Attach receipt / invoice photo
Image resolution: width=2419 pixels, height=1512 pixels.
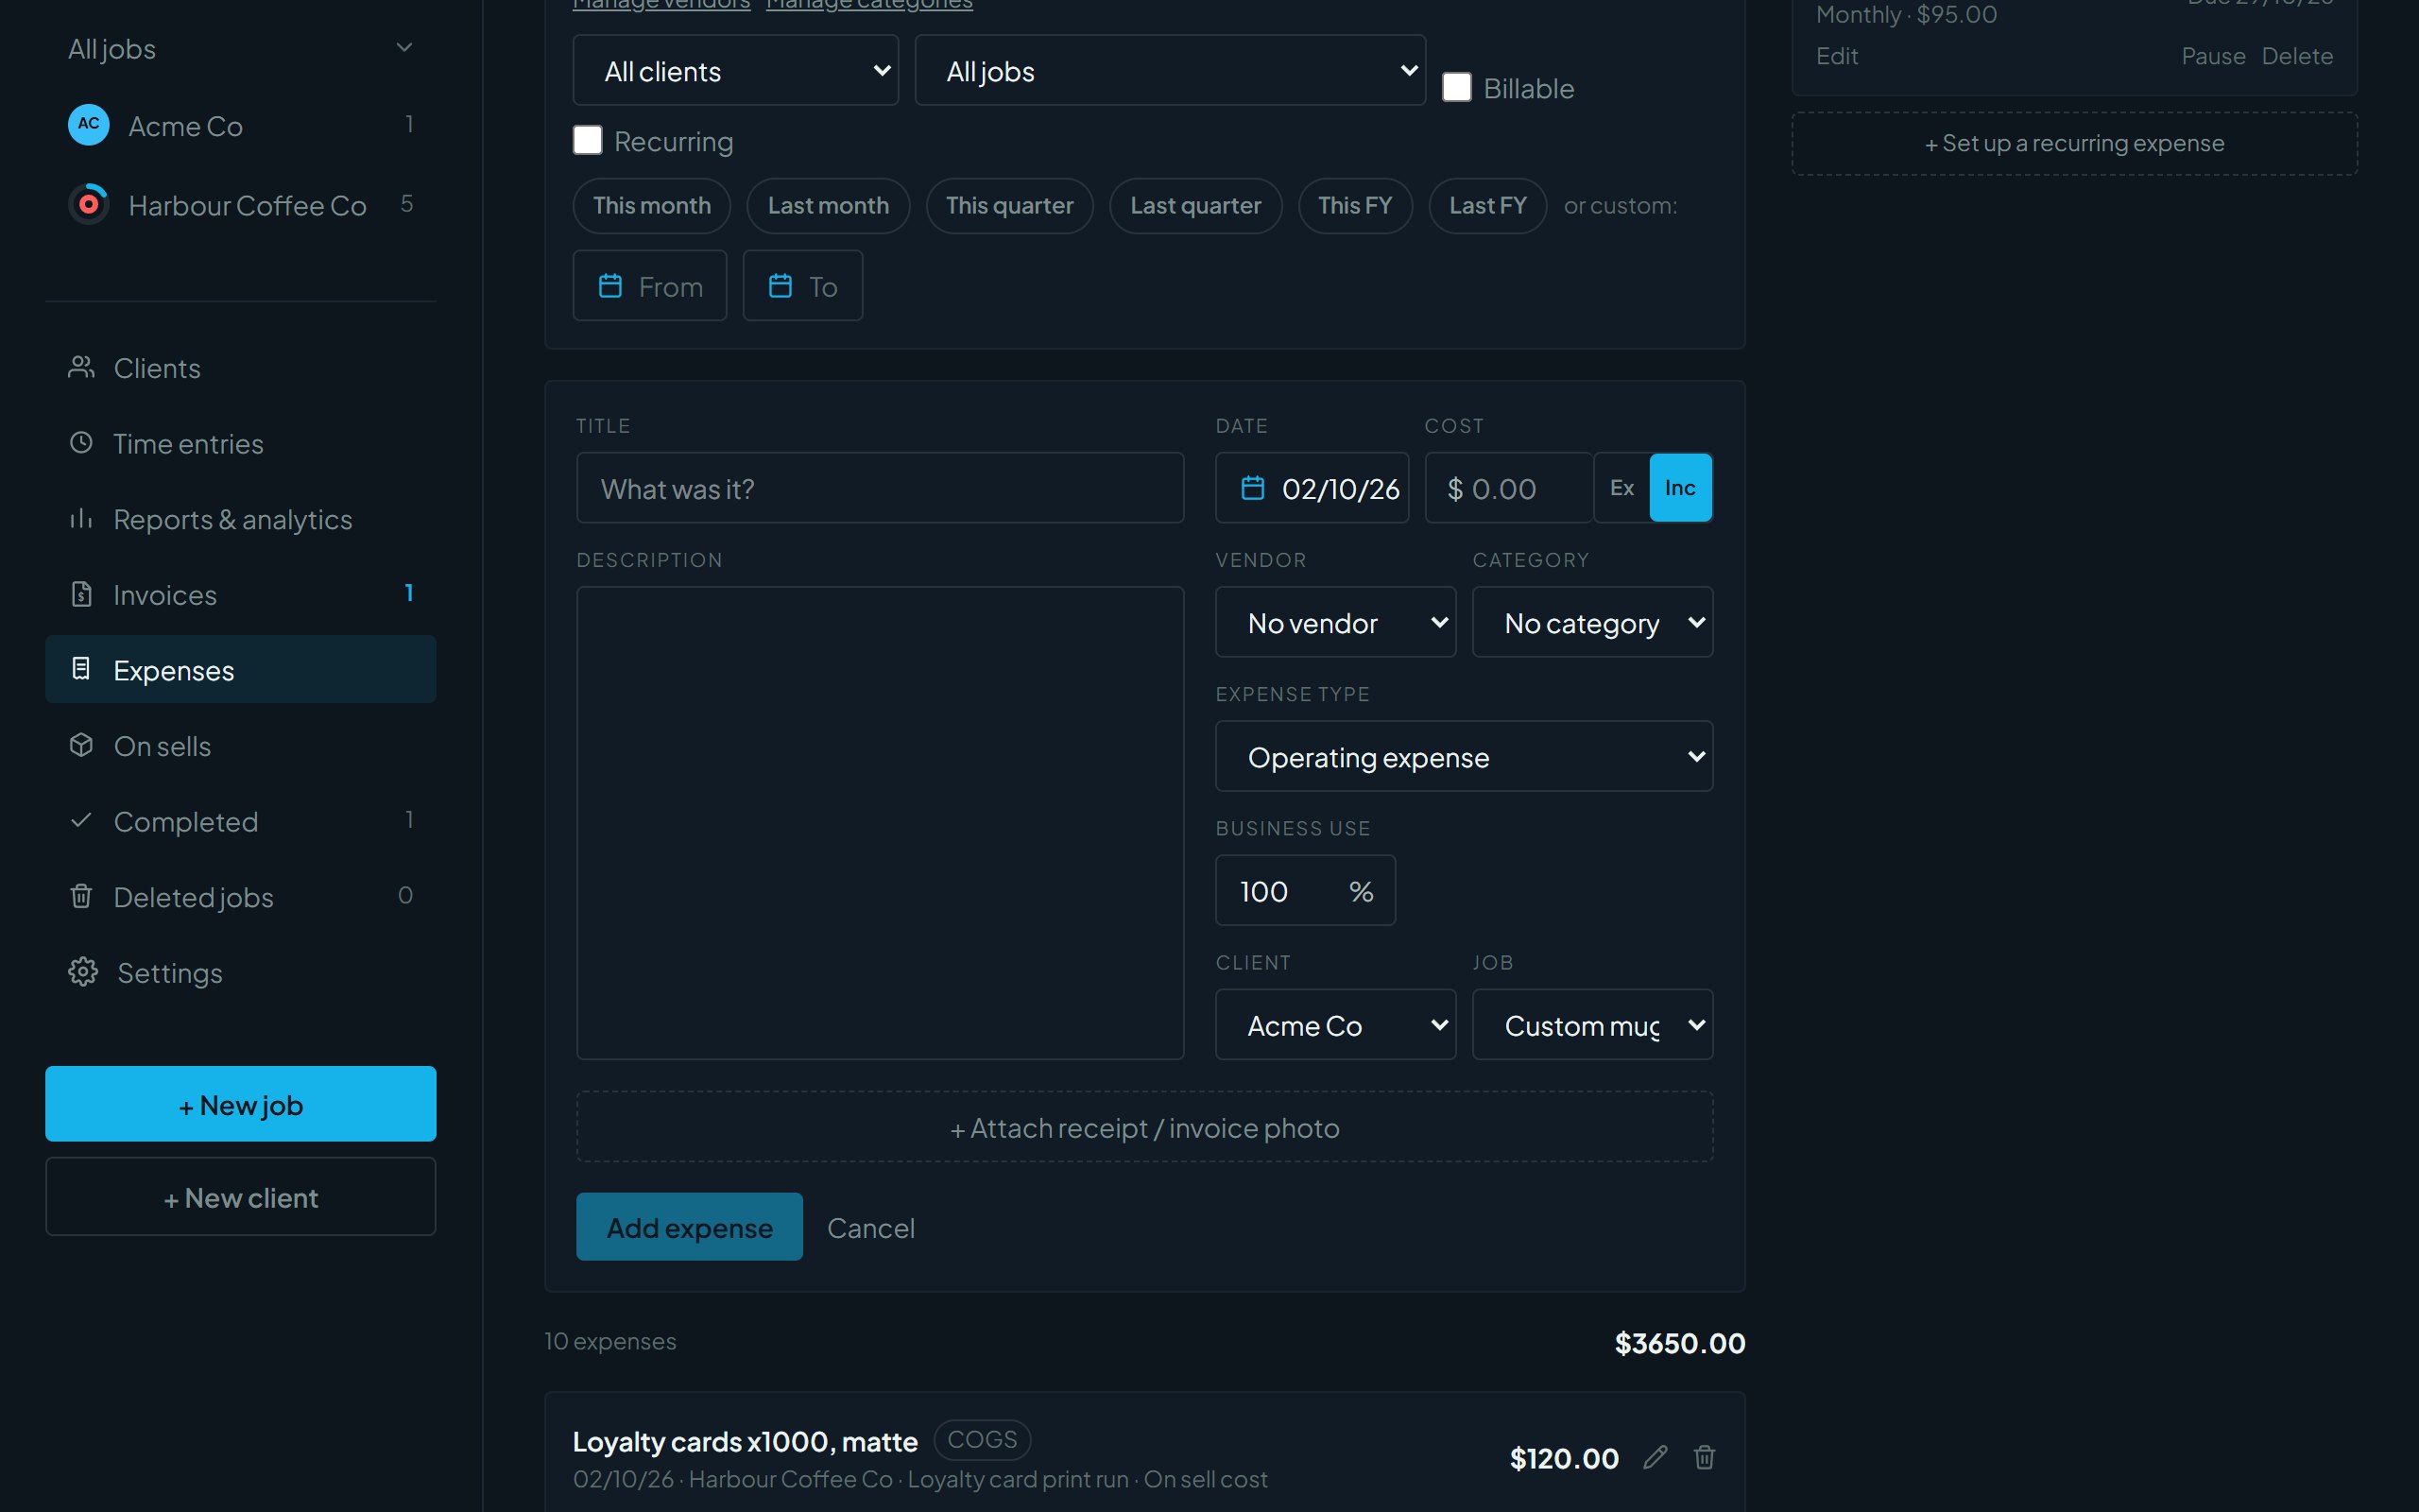click(x=1144, y=1127)
